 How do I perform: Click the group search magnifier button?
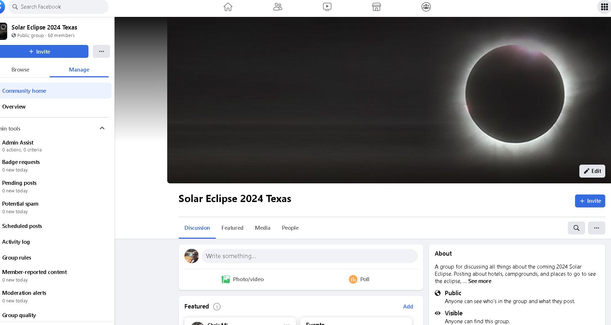[576, 228]
